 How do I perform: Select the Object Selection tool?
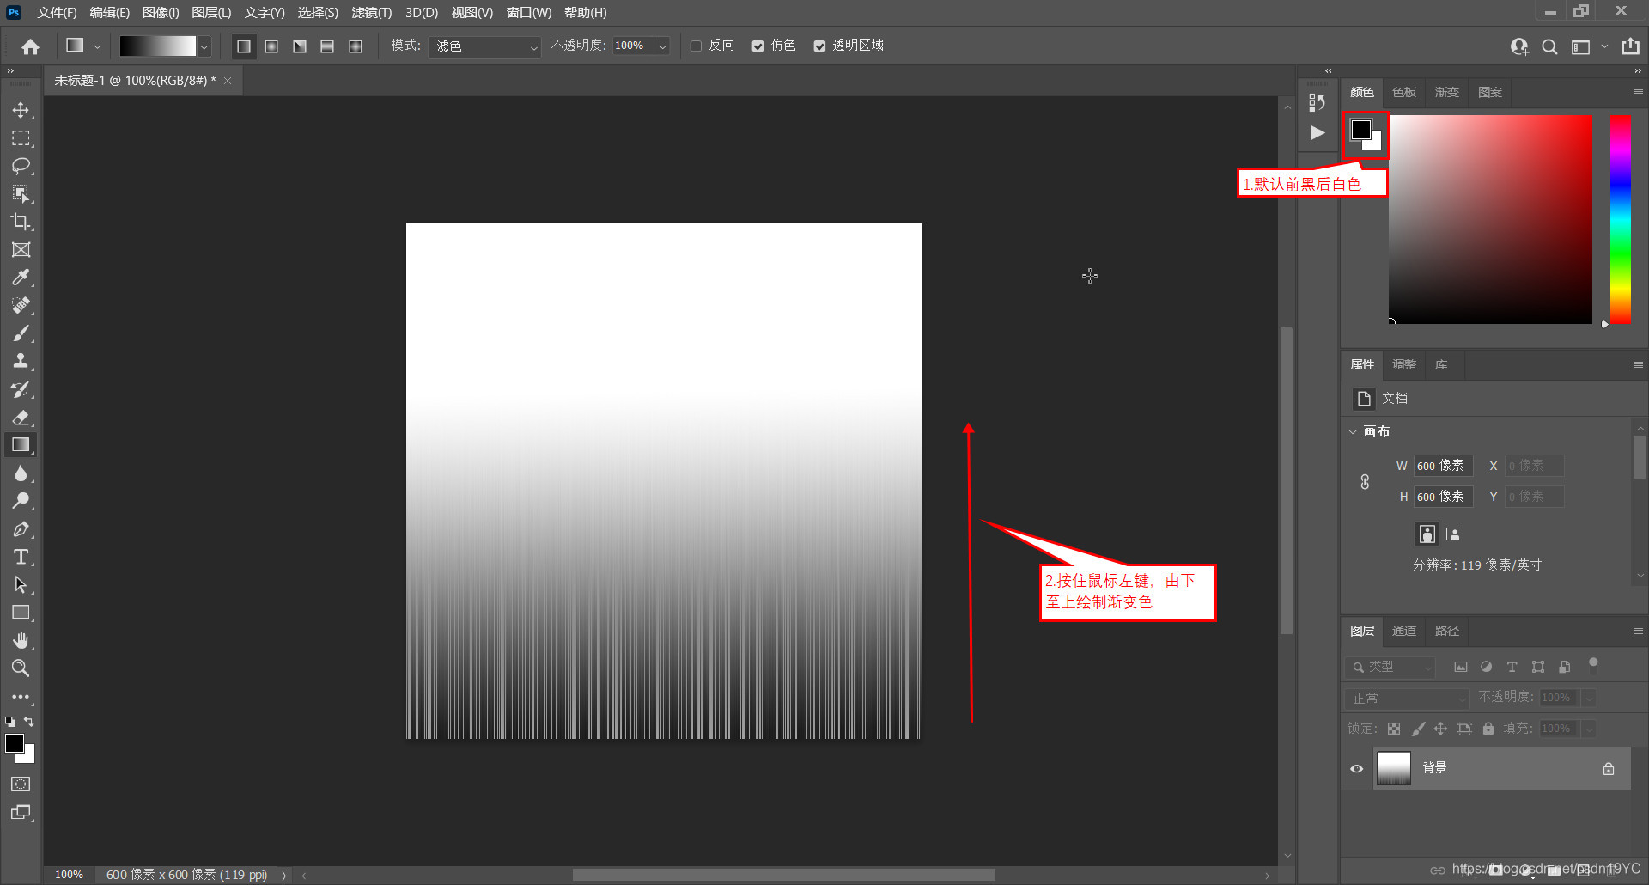coord(21,194)
